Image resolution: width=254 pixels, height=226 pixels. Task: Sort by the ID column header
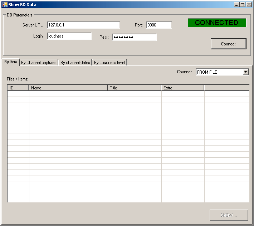tap(18, 88)
